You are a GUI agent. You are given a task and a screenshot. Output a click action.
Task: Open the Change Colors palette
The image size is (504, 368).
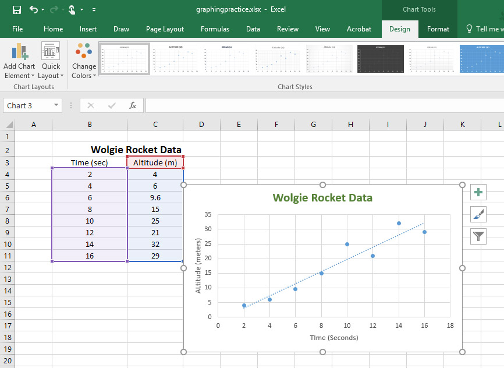point(84,62)
